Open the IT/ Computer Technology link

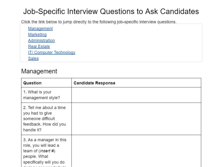[52, 53]
